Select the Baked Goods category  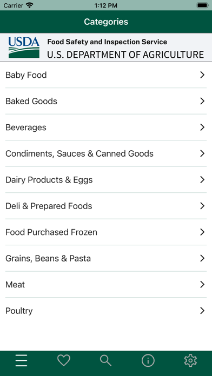click(106, 101)
